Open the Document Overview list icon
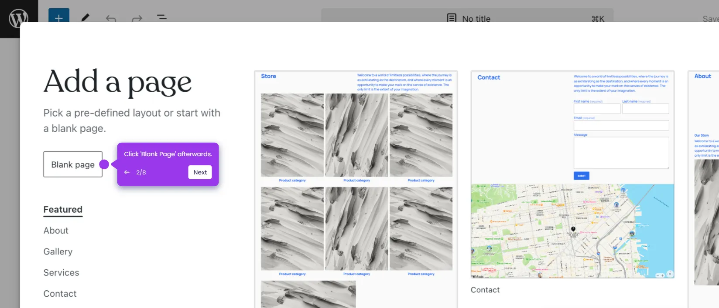 click(162, 17)
